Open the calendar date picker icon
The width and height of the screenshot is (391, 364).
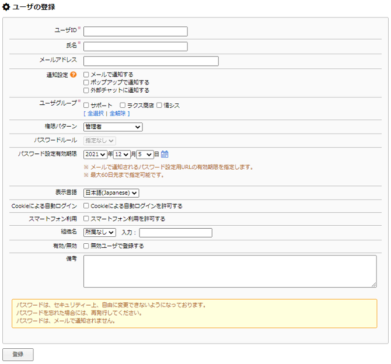click(x=165, y=154)
